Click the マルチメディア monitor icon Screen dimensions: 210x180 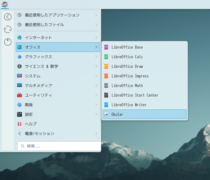pos(19,85)
